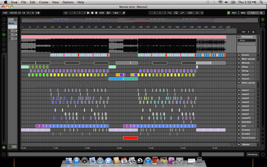Toggle the OVR overdub switch

coord(102,13)
